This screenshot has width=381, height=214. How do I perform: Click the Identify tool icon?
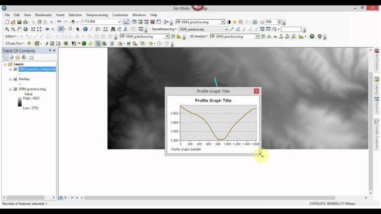tap(85, 29)
